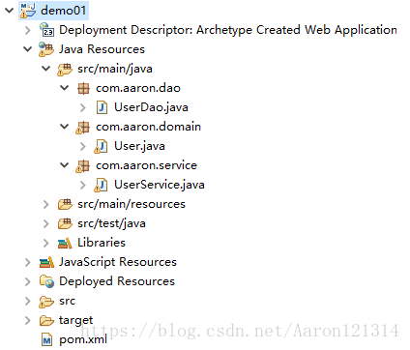
Task: Expand the UserService.java node
Action: (x=83, y=185)
